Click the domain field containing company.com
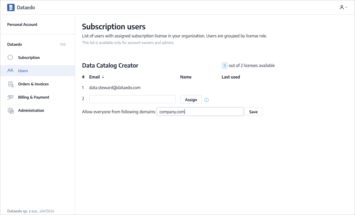 point(200,112)
